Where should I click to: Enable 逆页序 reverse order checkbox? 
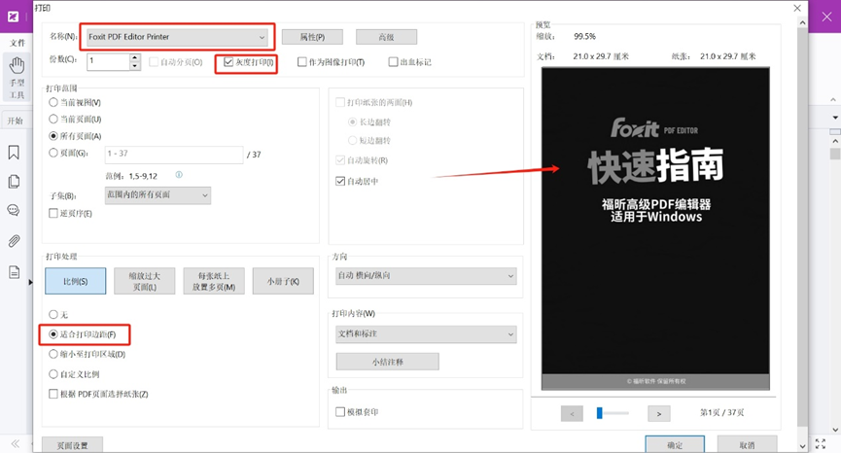click(x=53, y=213)
